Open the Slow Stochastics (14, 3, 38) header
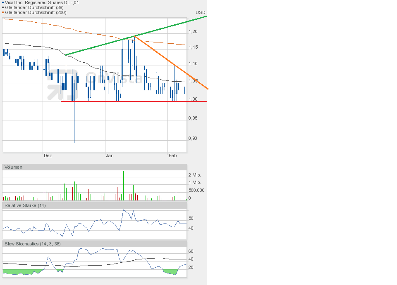Image resolution: width=397 pixels, height=285 pixels. (x=94, y=244)
